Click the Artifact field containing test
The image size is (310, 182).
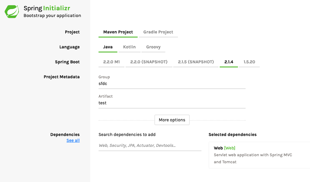(172, 103)
